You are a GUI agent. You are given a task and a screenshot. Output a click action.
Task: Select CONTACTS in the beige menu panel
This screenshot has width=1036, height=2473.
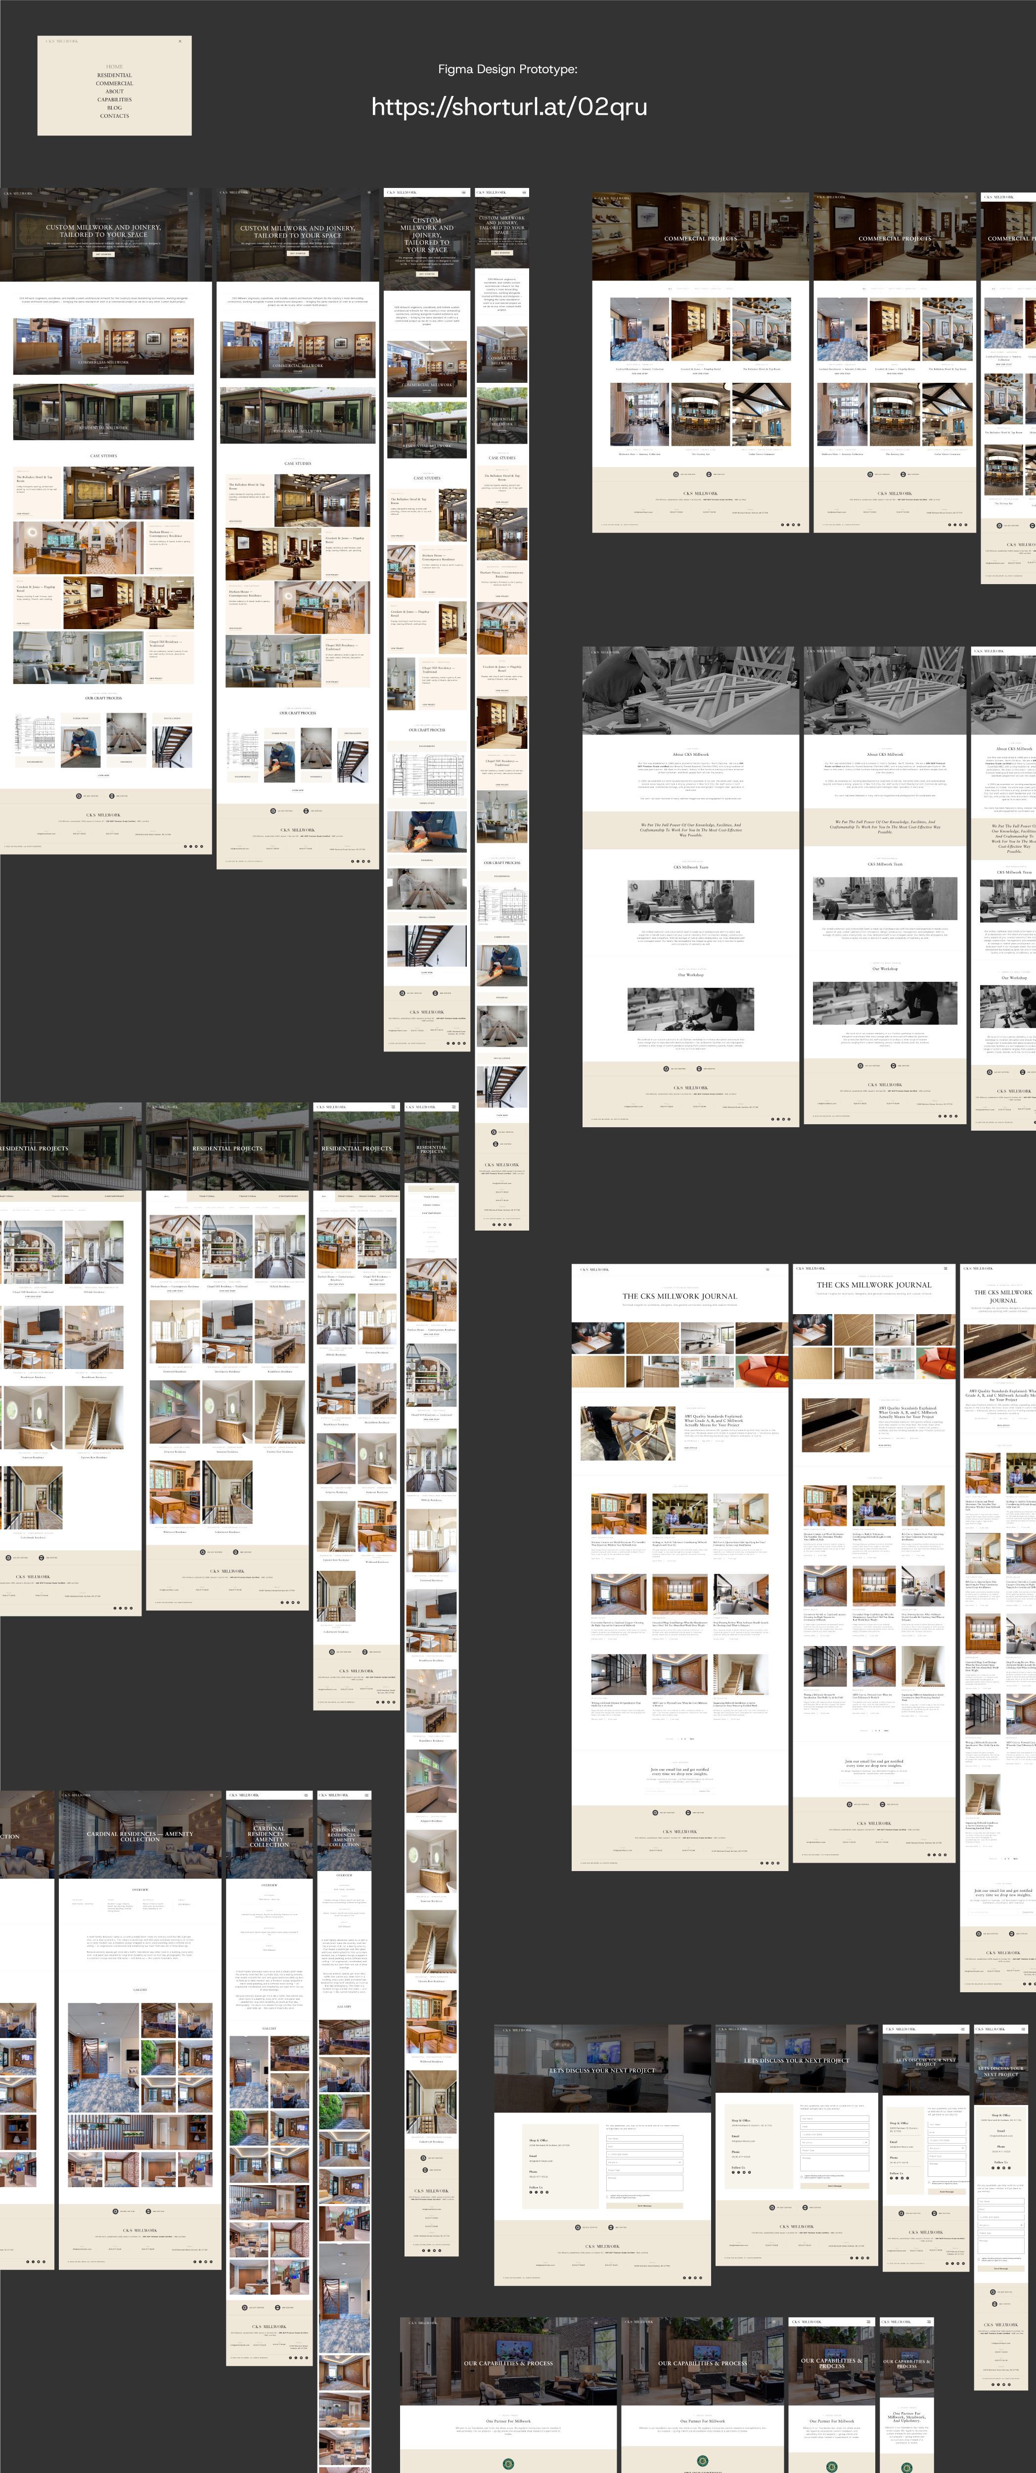point(114,116)
